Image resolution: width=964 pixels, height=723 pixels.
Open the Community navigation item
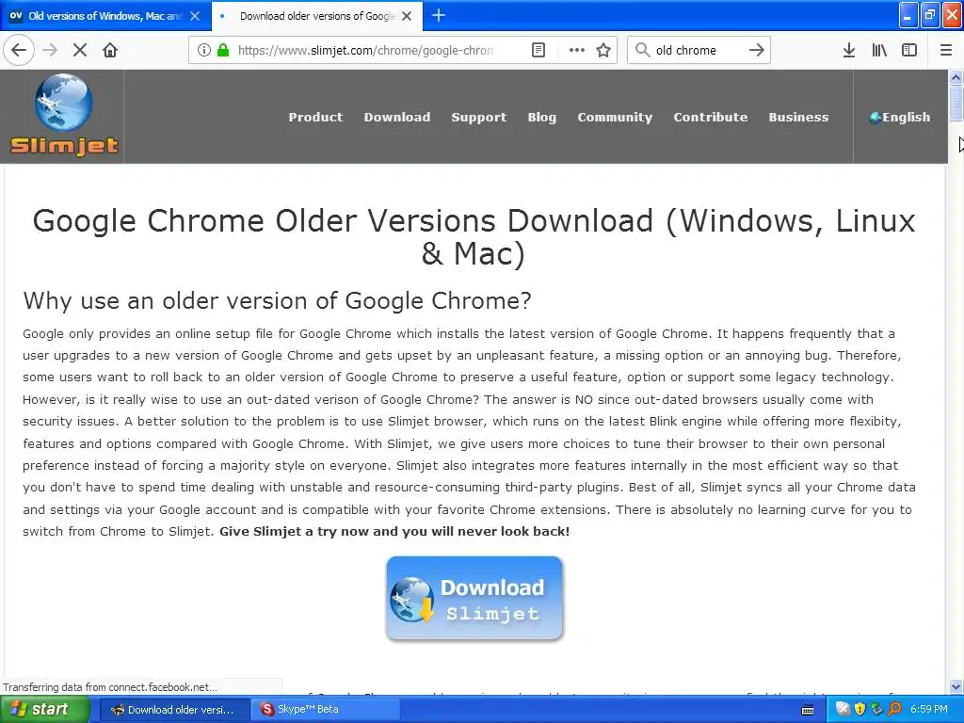615,117
